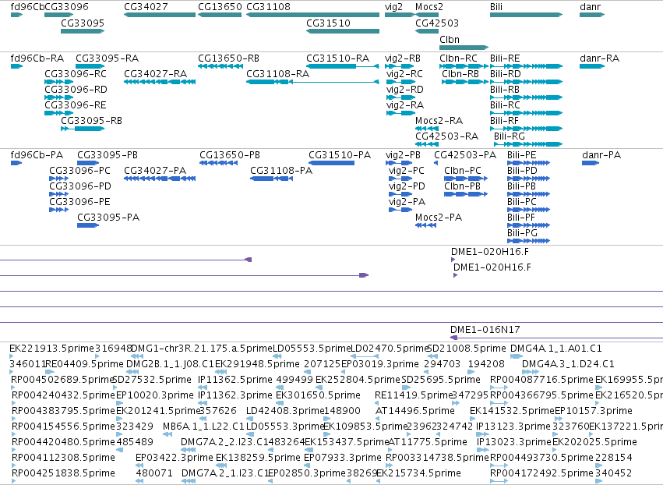663x485 pixels.
Task: Click transcript CG31510-RA
Action: pos(343,66)
